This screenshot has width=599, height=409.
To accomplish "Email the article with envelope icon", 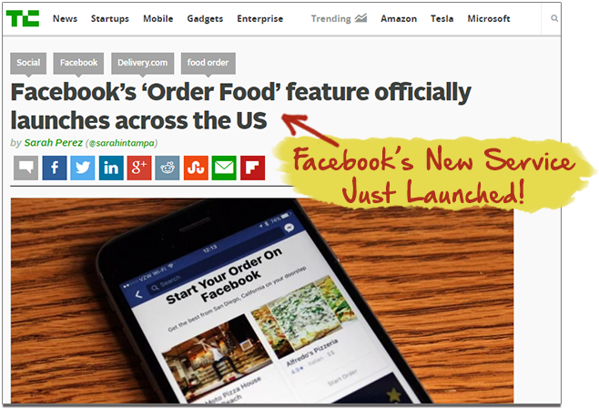I will pyautogui.click(x=224, y=168).
